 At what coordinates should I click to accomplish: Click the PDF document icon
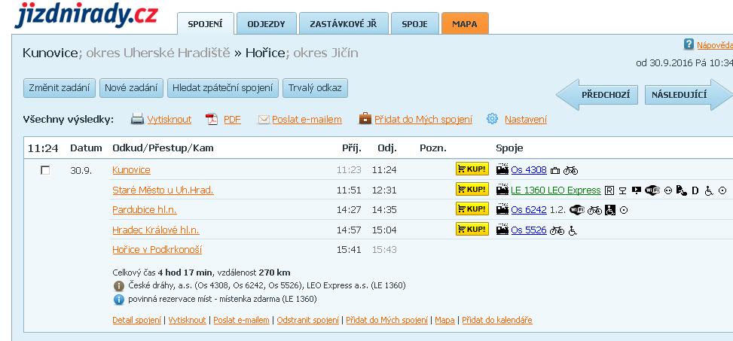[x=212, y=119]
